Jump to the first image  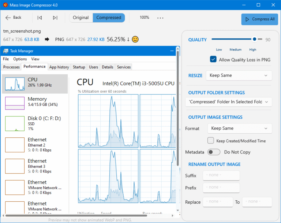(x=40, y=18)
